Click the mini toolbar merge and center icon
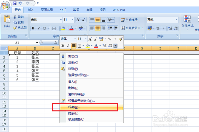This screenshot has width=199, height=132. click(115, 46)
